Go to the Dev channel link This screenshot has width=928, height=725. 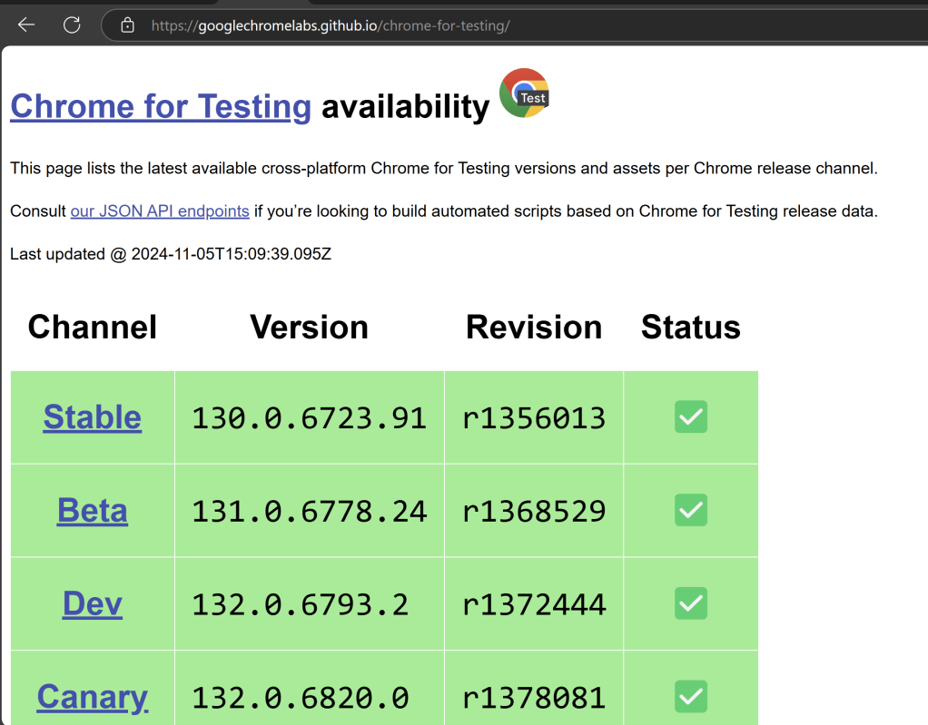(x=93, y=604)
